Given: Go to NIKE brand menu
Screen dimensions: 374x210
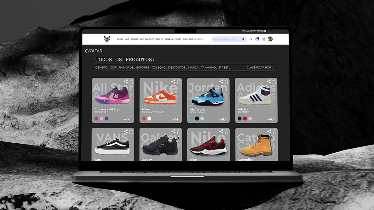Looking at the screenshot, I should [127, 39].
